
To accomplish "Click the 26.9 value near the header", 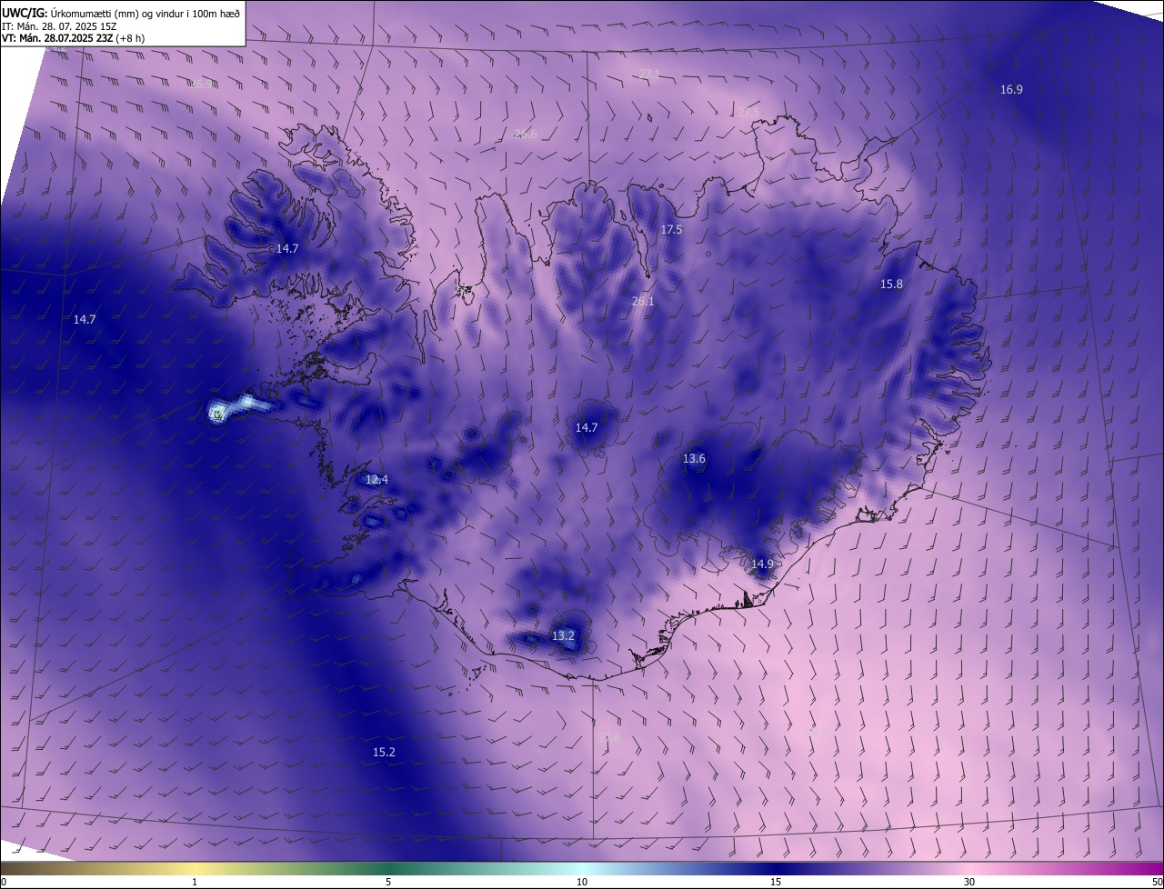I will click(x=202, y=84).
